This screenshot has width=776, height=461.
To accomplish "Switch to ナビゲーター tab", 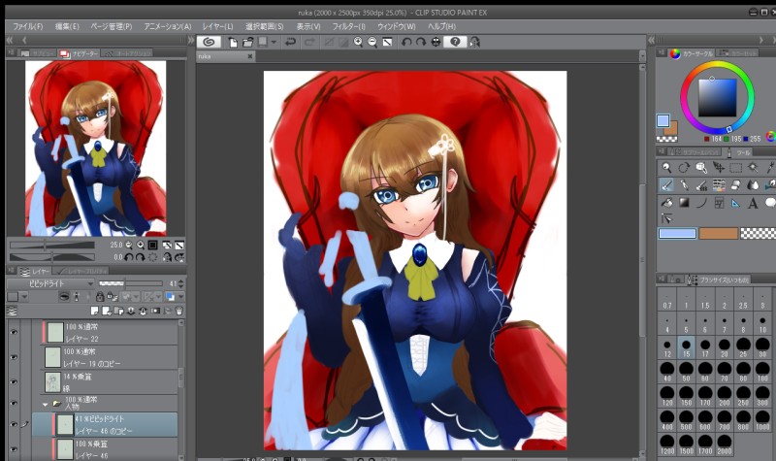I will point(80,53).
